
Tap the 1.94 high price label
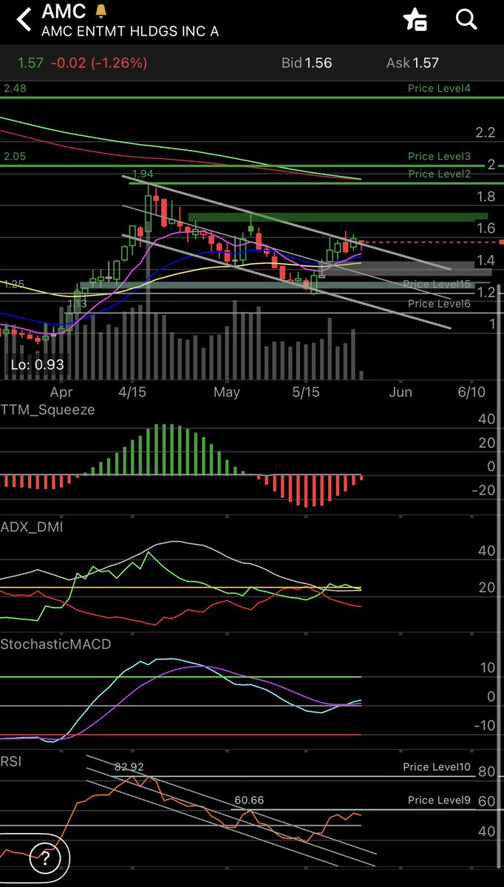point(143,174)
